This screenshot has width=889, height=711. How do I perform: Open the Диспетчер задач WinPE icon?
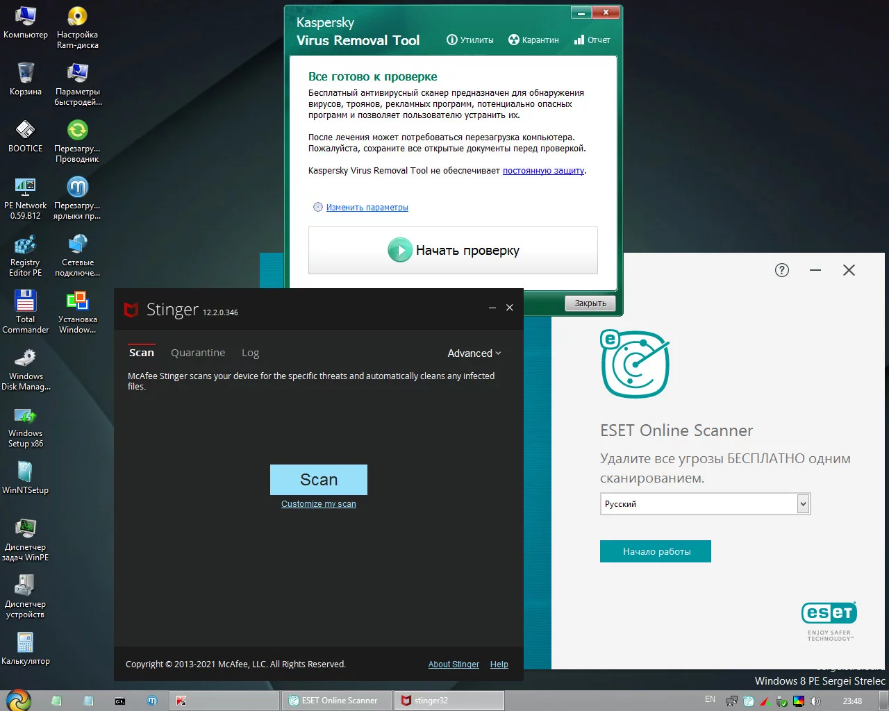point(26,540)
